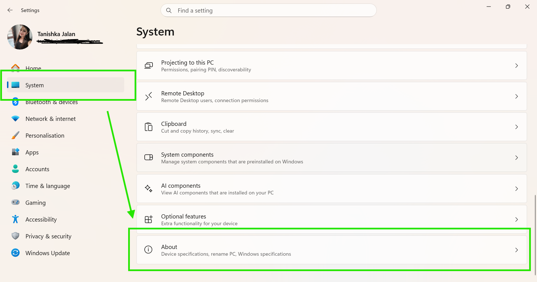Click the Bluetooth icon in sidebar

[x=15, y=102]
